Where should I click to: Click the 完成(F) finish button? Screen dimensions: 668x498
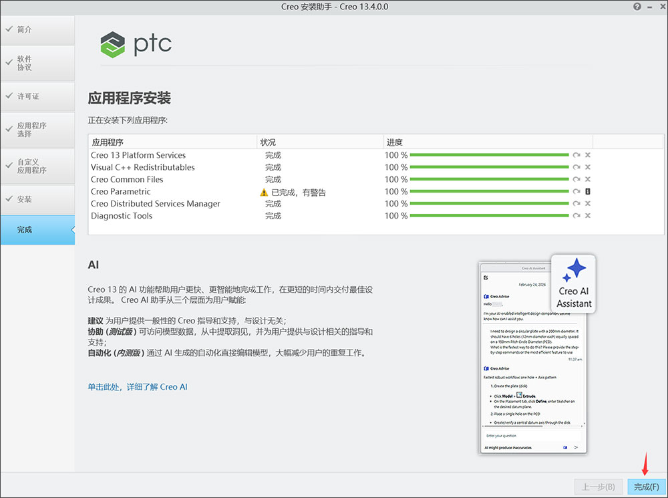tap(646, 487)
